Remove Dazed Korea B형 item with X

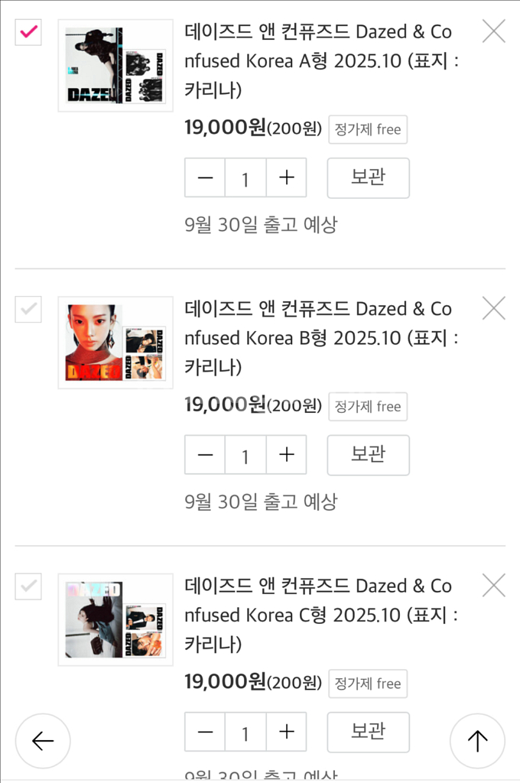tap(494, 308)
